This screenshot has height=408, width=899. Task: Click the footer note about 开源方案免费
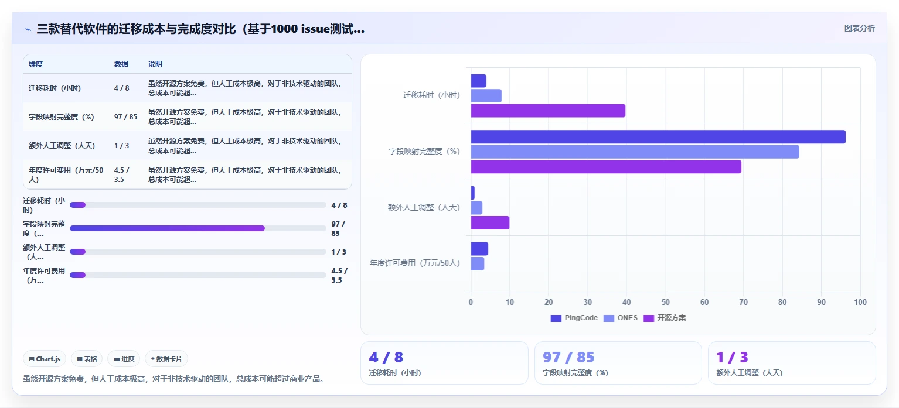(173, 379)
